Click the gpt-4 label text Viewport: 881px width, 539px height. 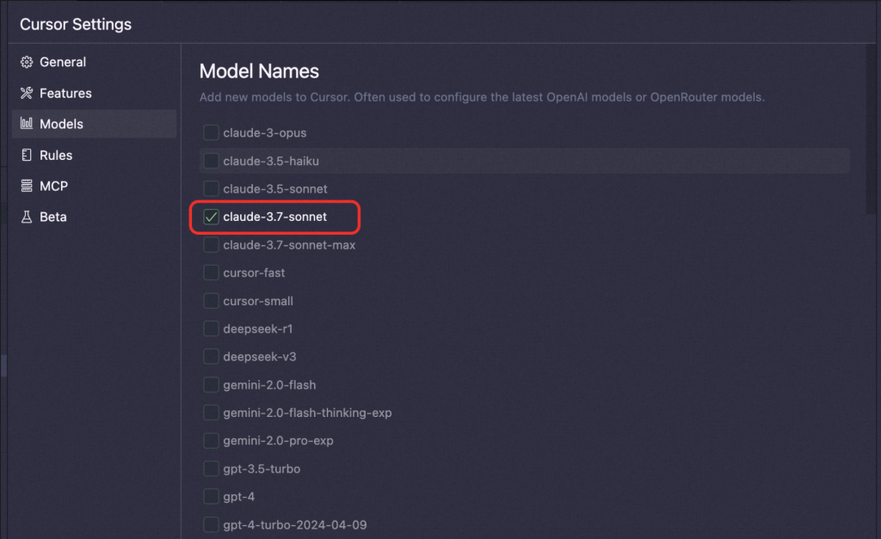tap(239, 497)
